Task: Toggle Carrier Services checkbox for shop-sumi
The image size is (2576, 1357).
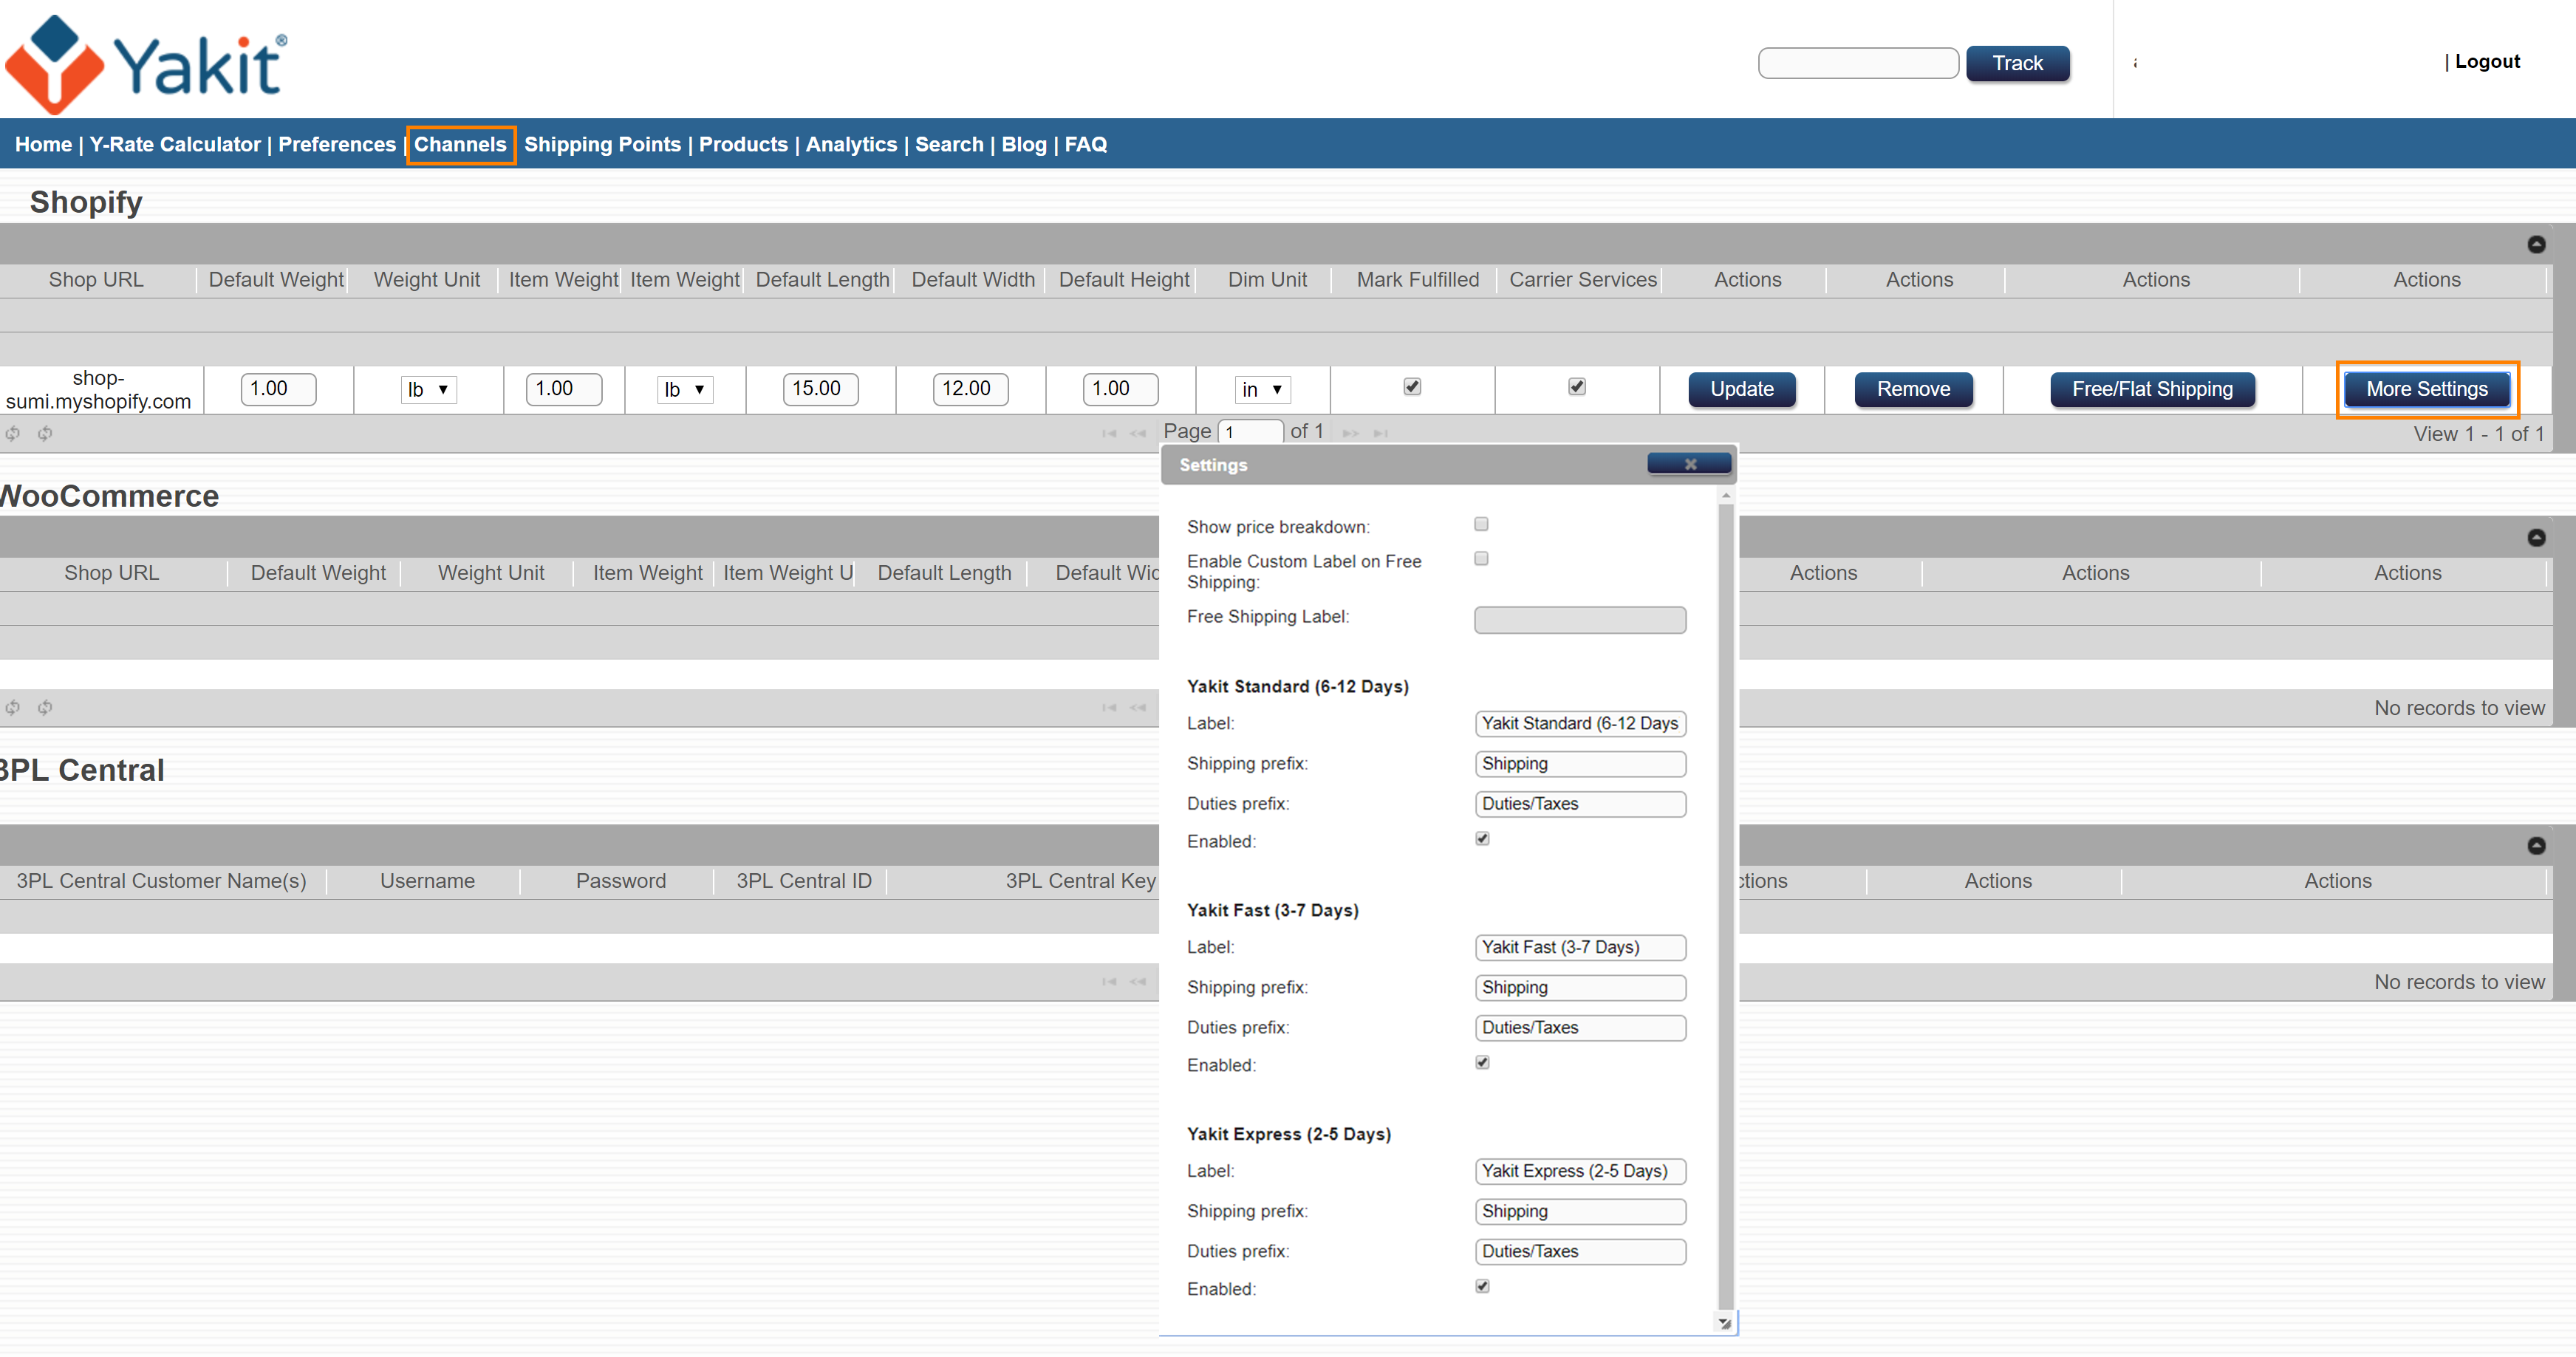Action: [1577, 387]
